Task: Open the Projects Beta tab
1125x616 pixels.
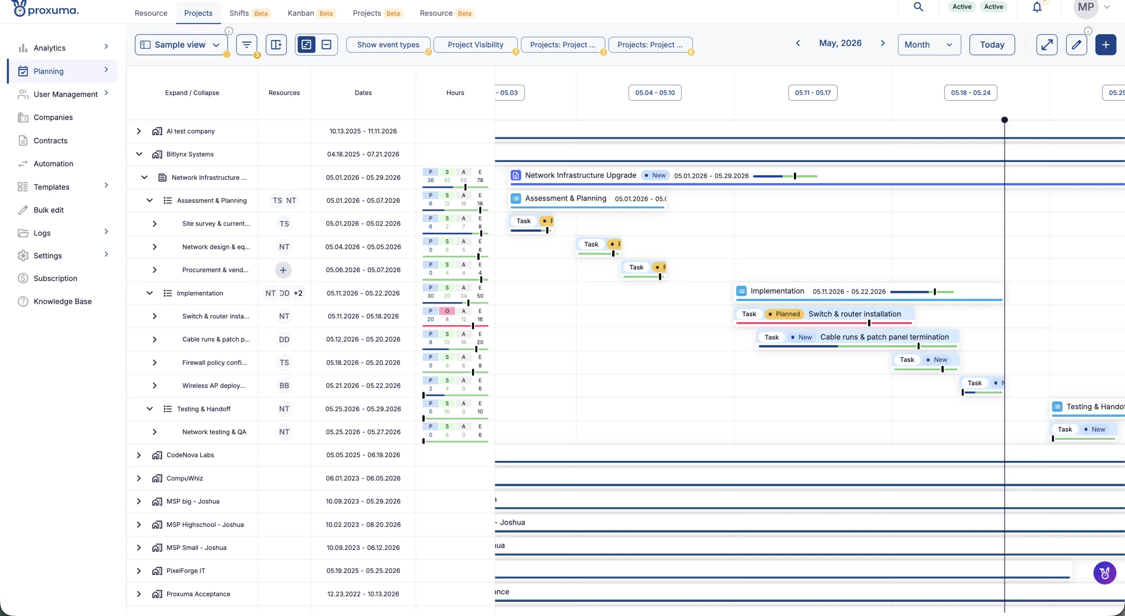Action: coord(377,13)
